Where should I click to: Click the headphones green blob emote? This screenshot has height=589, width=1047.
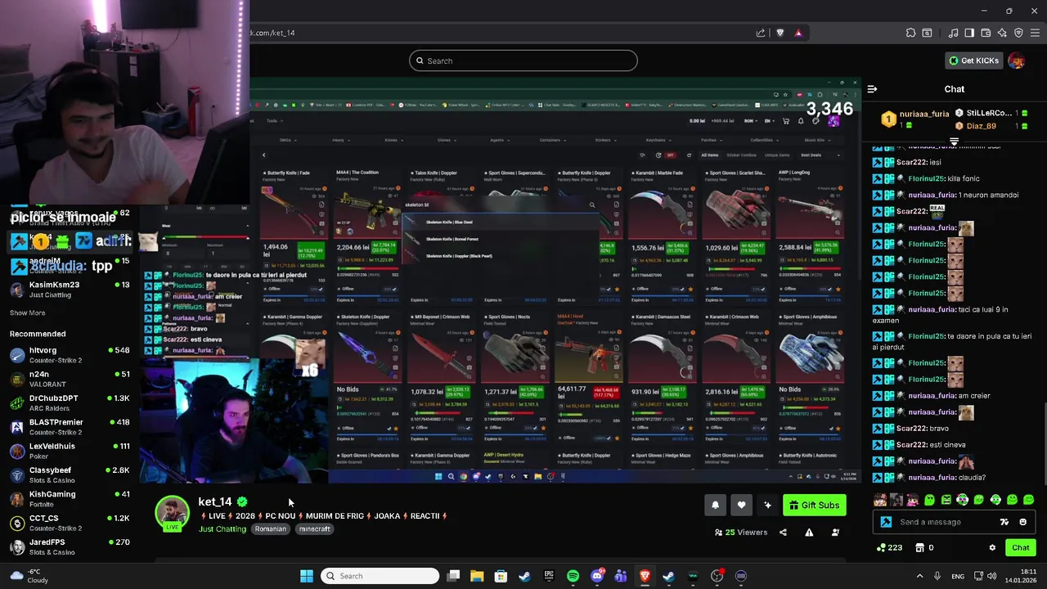coord(995,500)
